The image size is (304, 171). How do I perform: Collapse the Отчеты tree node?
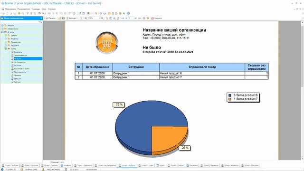tap(2, 32)
